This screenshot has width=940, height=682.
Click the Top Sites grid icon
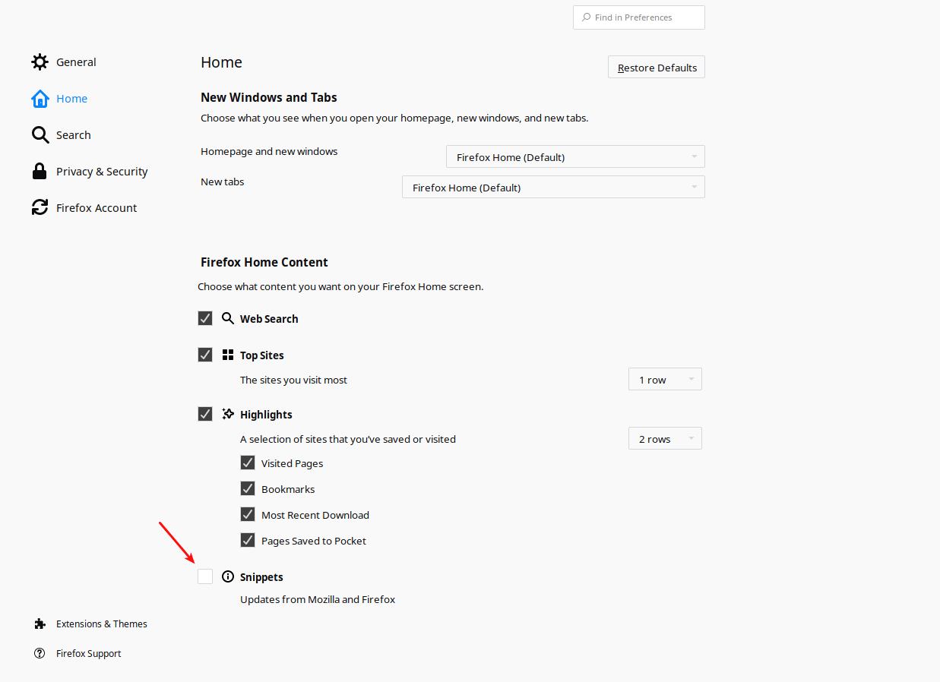click(x=228, y=355)
